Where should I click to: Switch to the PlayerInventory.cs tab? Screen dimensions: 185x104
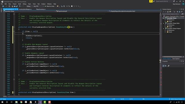[41, 9]
